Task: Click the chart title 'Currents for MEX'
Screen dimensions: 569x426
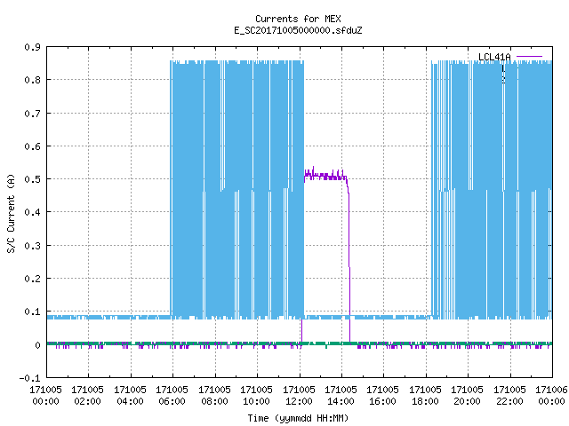Action: coord(298,19)
